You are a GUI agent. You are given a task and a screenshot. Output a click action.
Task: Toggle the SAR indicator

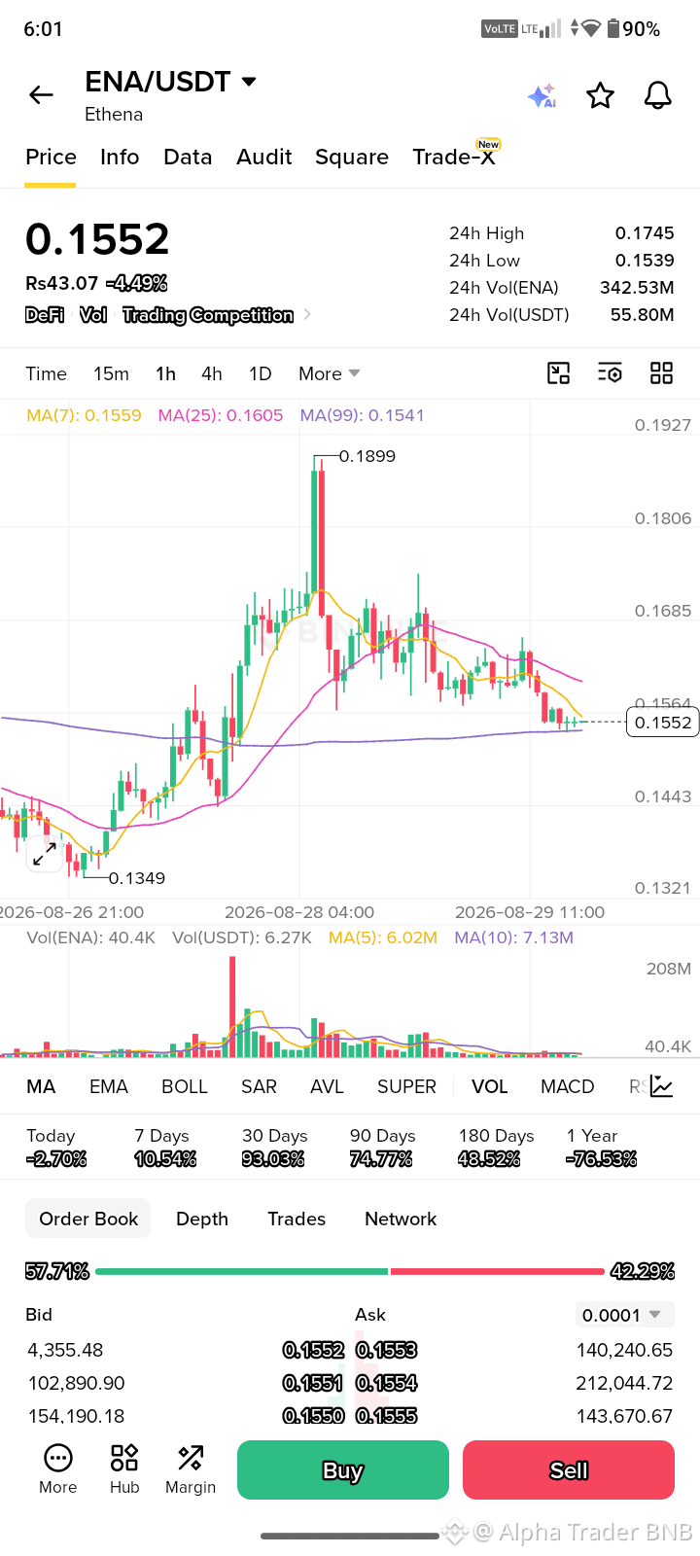click(x=259, y=1086)
